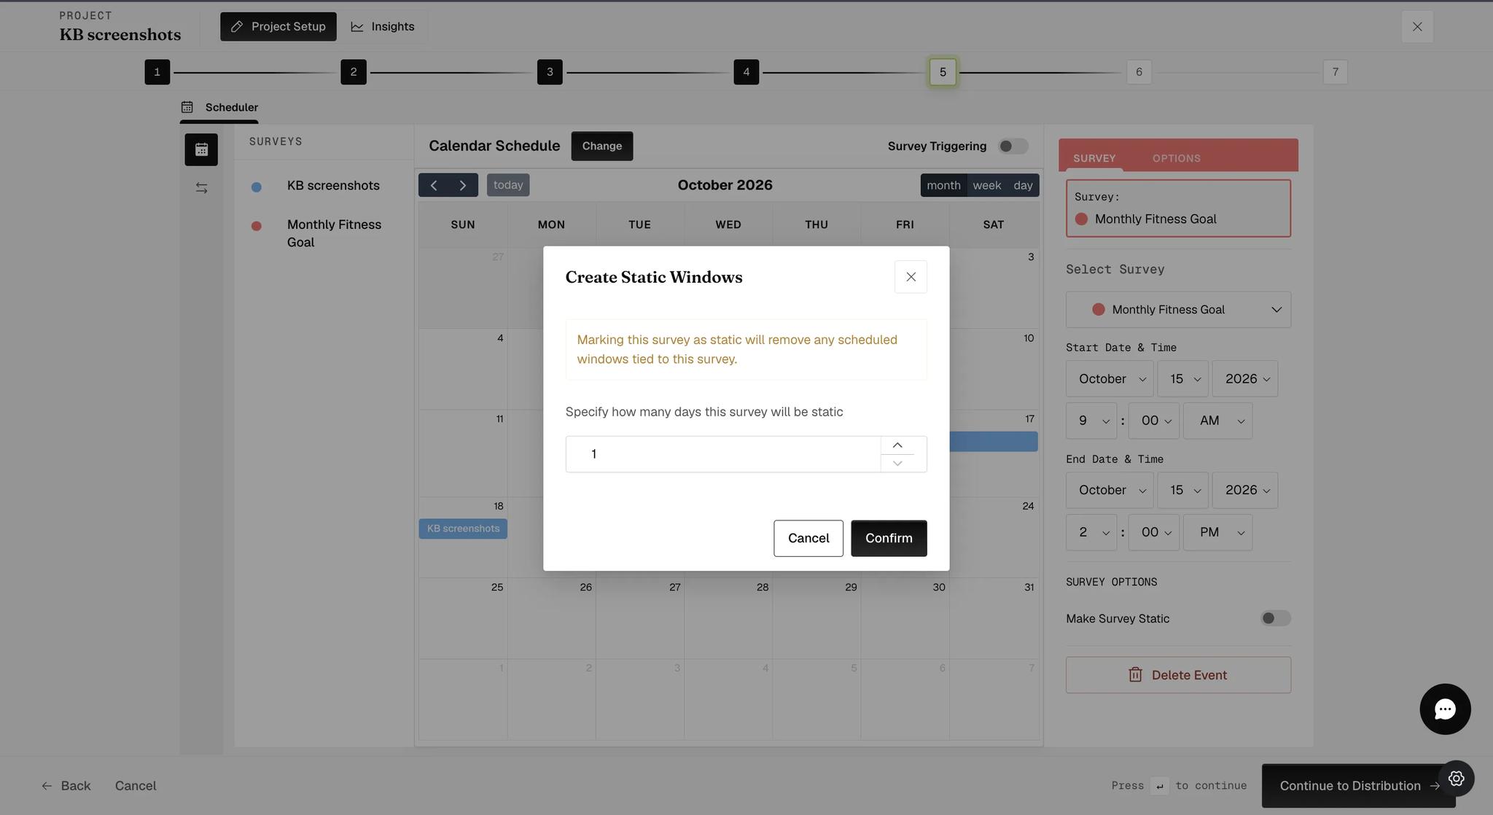Go to the previous month arrow
Image resolution: width=1493 pixels, height=815 pixels.
pyautogui.click(x=433, y=185)
